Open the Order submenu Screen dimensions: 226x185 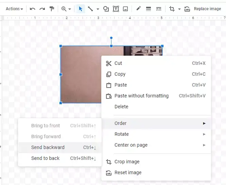coord(156,123)
